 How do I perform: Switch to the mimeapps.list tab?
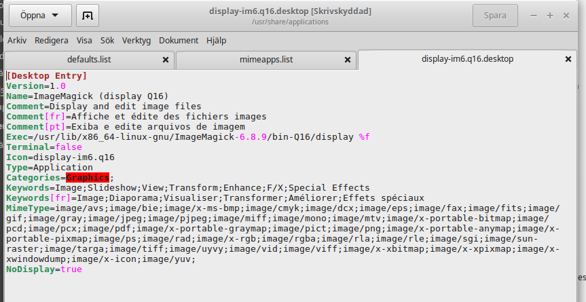tap(266, 60)
